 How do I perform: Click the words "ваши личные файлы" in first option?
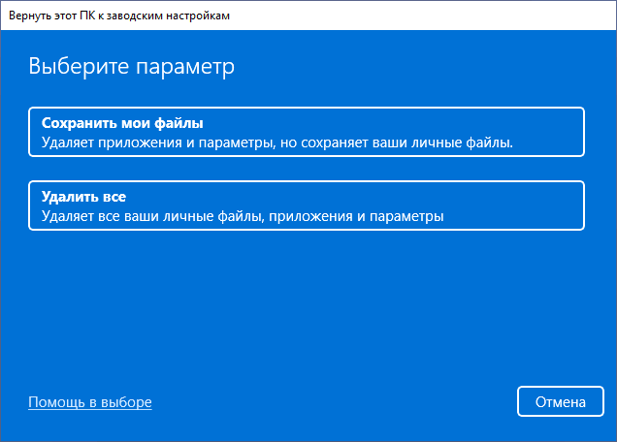(x=446, y=142)
